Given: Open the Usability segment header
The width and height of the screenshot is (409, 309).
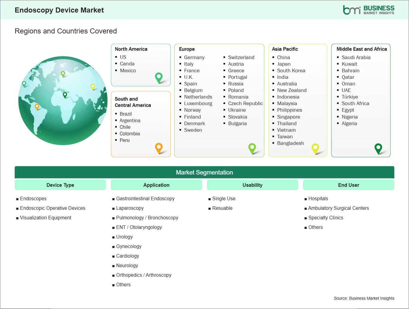Looking at the screenshot, I should pos(252,185).
